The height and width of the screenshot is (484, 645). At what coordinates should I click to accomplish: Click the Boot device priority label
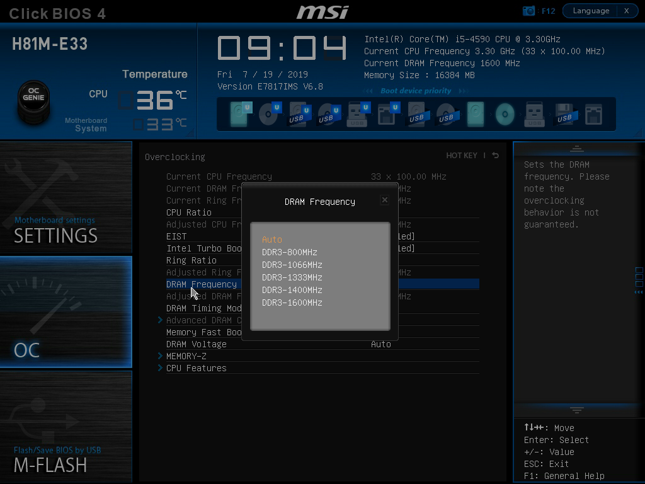coord(416,91)
